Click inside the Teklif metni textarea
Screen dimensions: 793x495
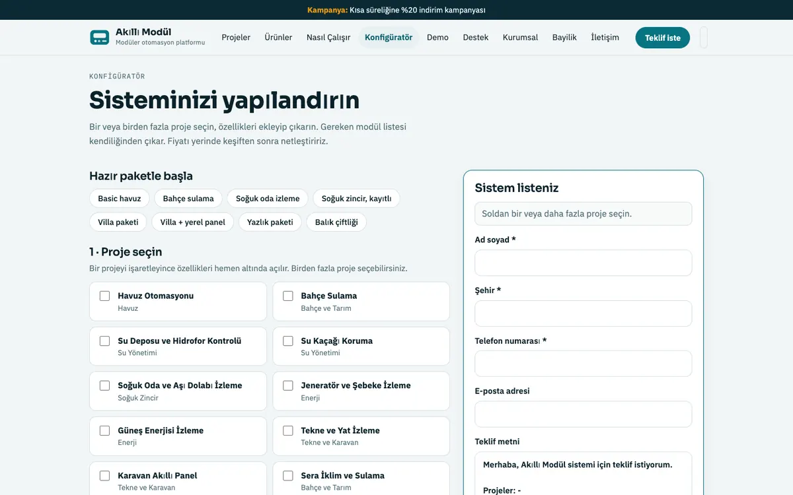click(584, 474)
